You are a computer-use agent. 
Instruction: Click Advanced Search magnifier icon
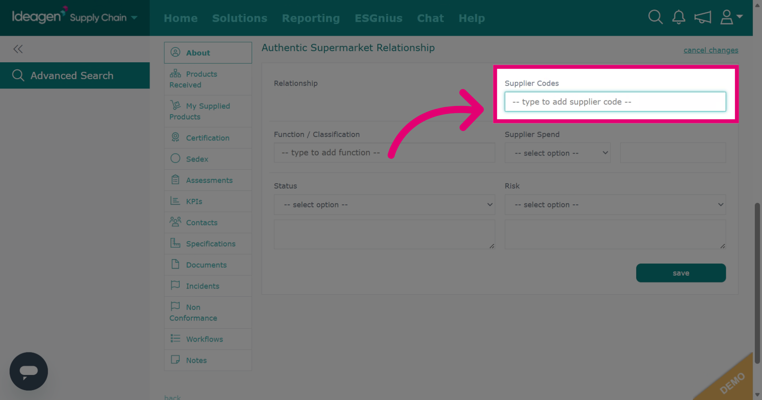point(18,75)
